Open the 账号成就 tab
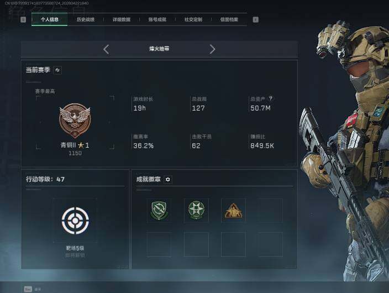The width and height of the screenshot is (389, 293). point(157,19)
